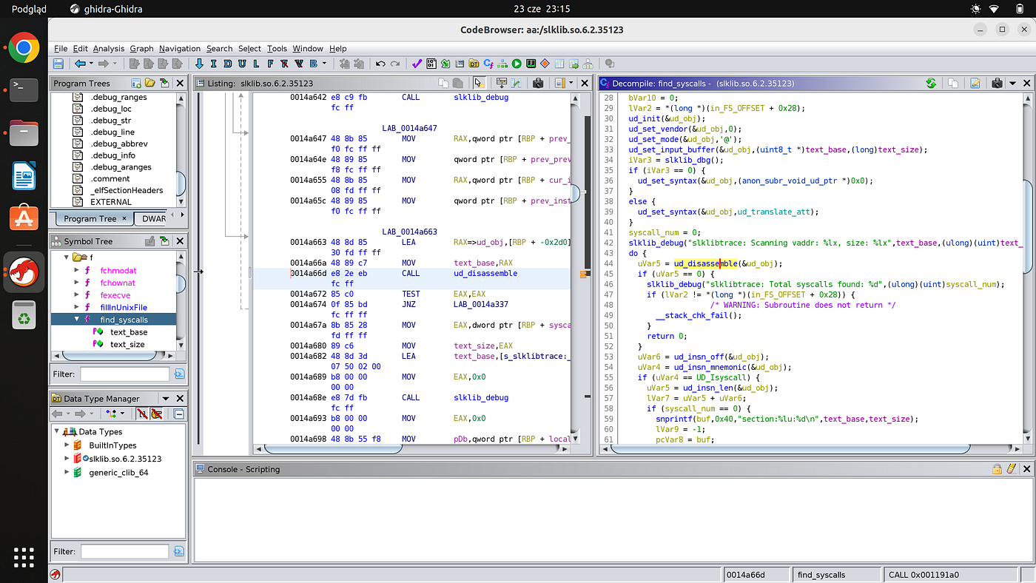
Task: Click the Symbol Tree filter input field
Action: pos(124,374)
